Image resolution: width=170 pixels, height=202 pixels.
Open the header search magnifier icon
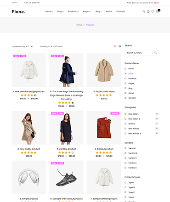(144, 11)
